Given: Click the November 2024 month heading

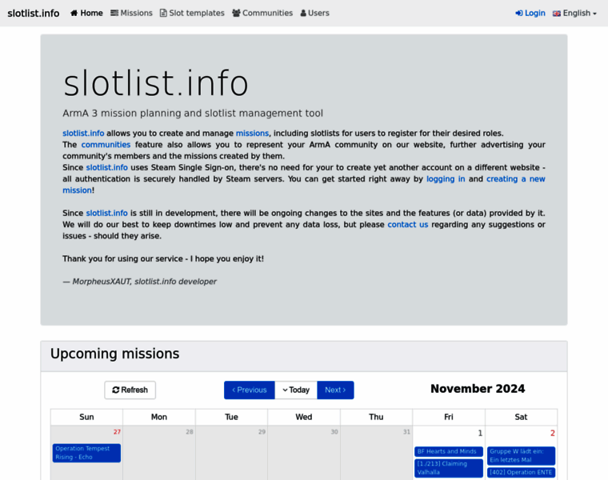Looking at the screenshot, I should [x=478, y=389].
